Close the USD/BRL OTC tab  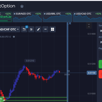45,14
